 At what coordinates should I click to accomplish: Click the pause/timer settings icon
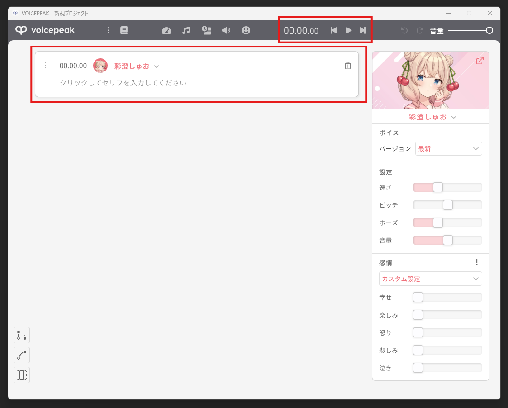click(206, 30)
